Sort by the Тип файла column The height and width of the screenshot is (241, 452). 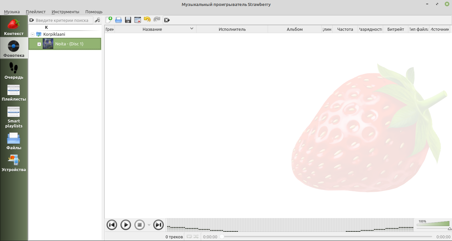[419, 29]
